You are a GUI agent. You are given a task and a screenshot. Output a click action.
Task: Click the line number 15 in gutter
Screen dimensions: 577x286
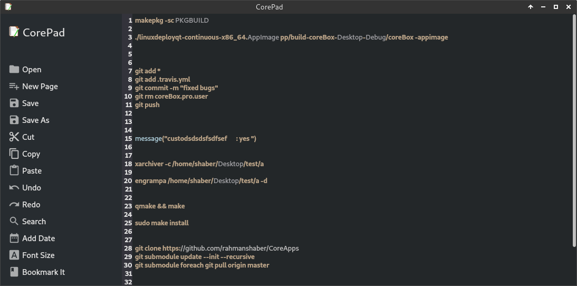tap(128, 138)
